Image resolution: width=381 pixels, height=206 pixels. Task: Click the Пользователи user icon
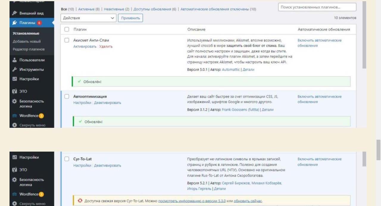point(15,60)
